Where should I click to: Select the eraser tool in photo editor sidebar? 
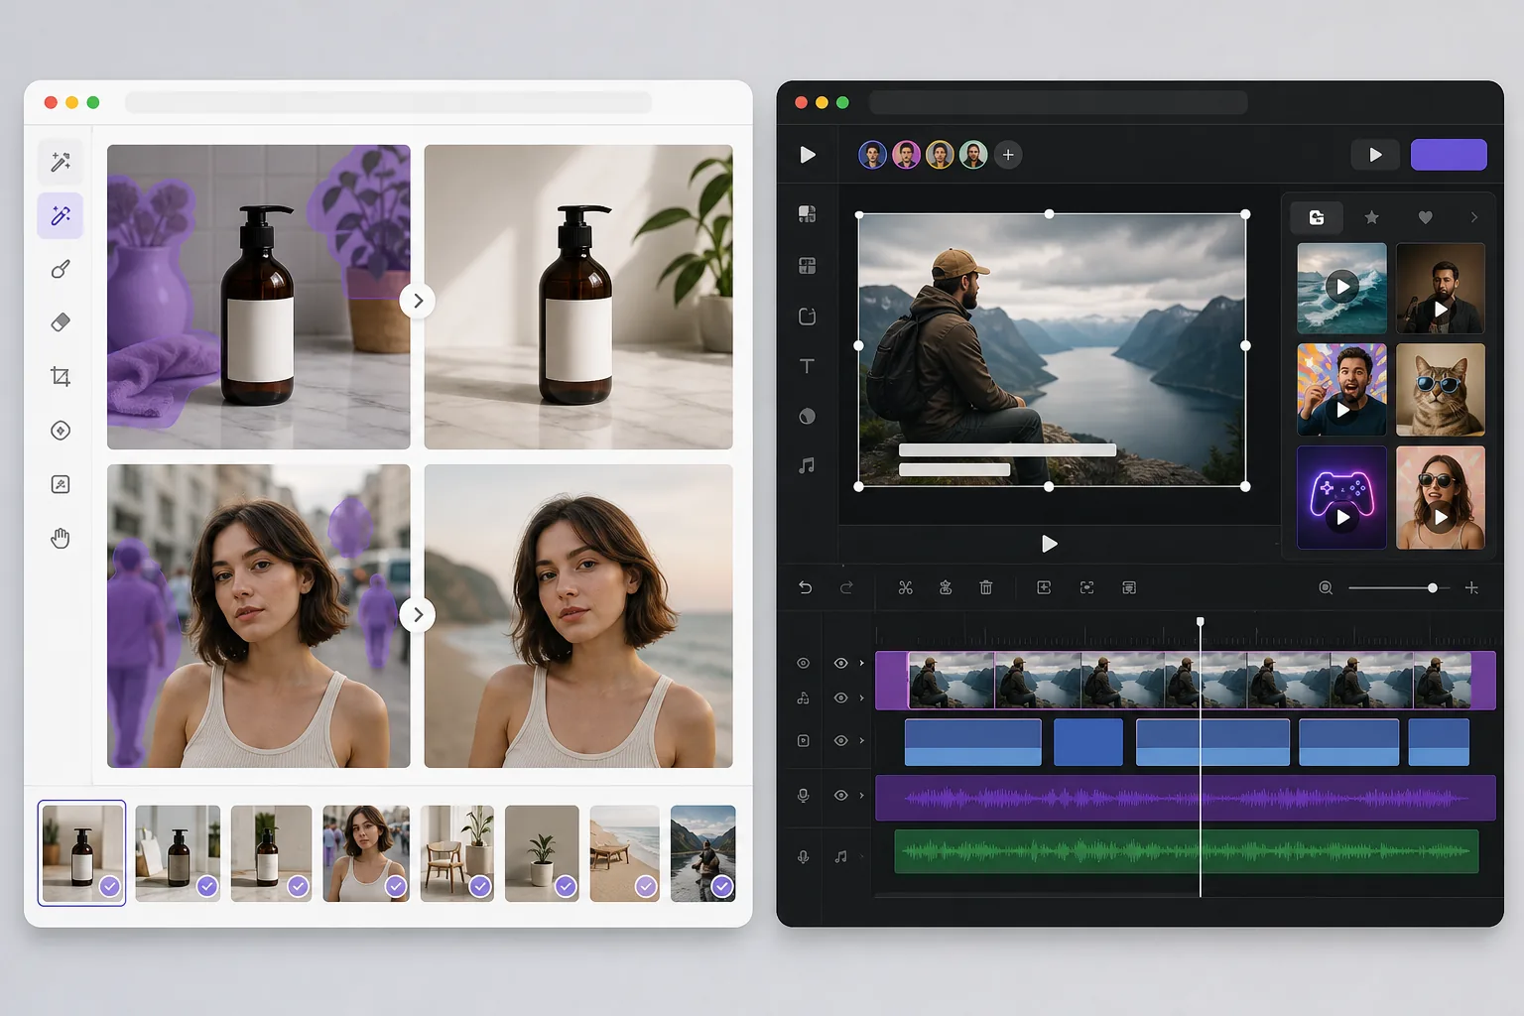coord(61,322)
